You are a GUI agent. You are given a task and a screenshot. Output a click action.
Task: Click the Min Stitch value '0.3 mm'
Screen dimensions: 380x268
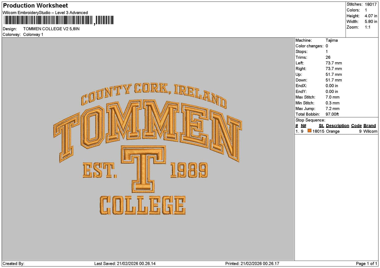coord(332,103)
